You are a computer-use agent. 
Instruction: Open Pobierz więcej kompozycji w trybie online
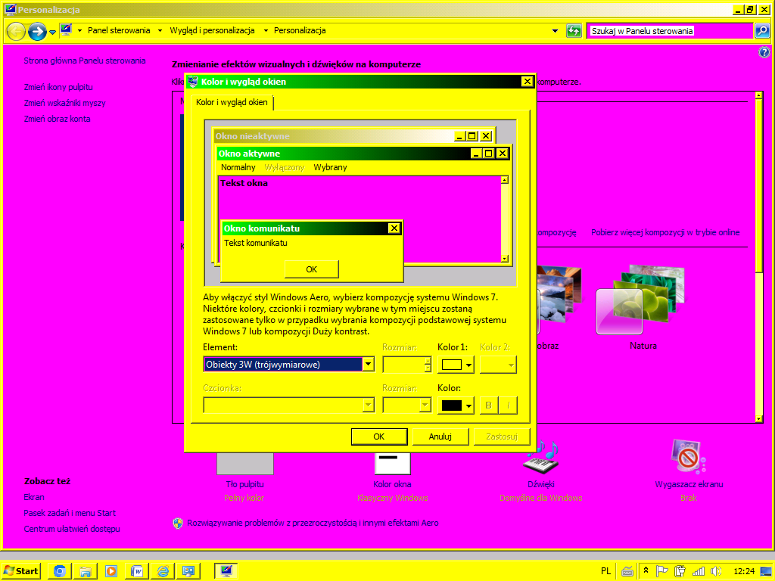pos(665,232)
